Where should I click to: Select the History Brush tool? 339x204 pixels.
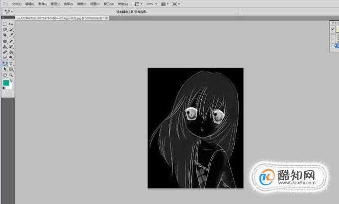11,47
